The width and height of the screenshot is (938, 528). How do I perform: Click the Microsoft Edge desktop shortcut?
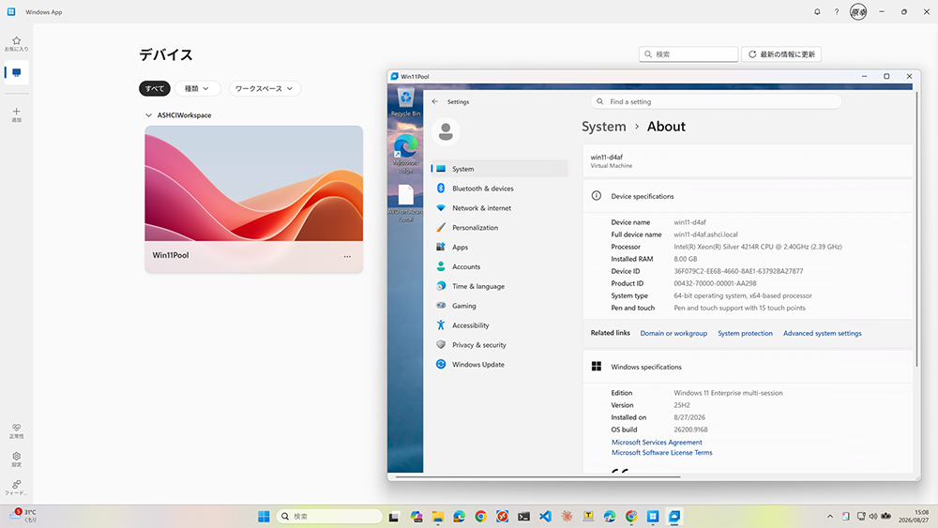405,153
